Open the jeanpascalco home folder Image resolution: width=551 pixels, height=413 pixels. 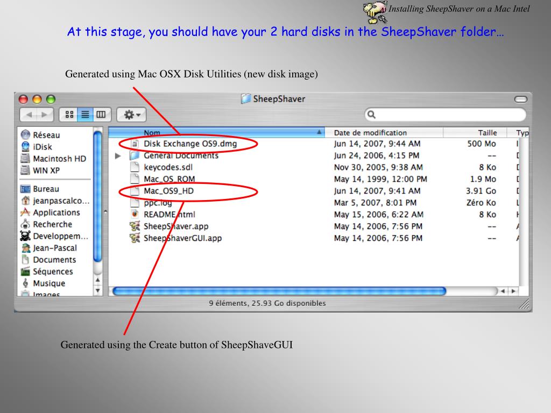[x=55, y=201]
